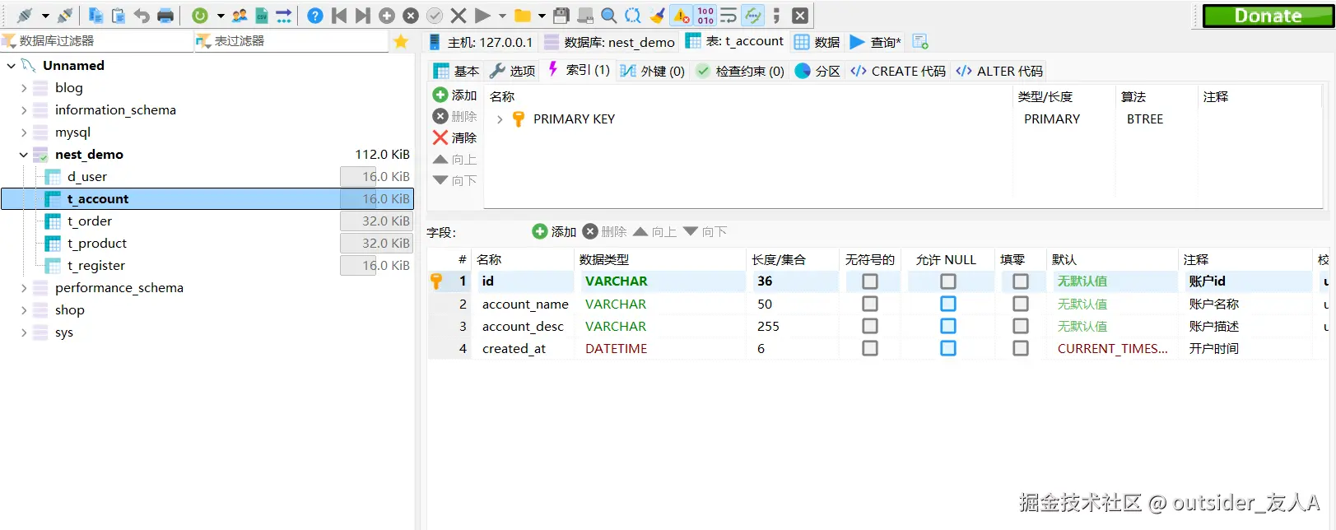The height and width of the screenshot is (530, 1336).
Task: Click into the 表过滤器 filter field
Action: (291, 41)
